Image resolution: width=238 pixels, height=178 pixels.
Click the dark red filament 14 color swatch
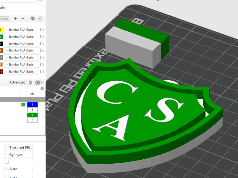1,72
